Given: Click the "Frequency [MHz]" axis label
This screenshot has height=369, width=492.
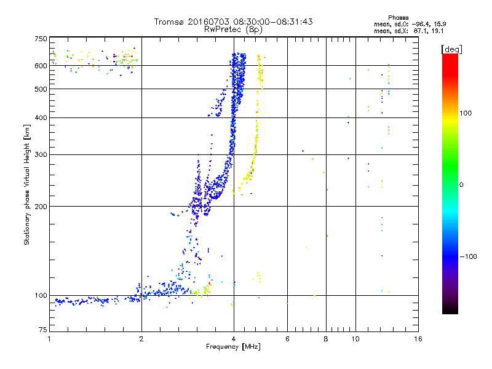Looking at the screenshot, I should click(233, 347).
